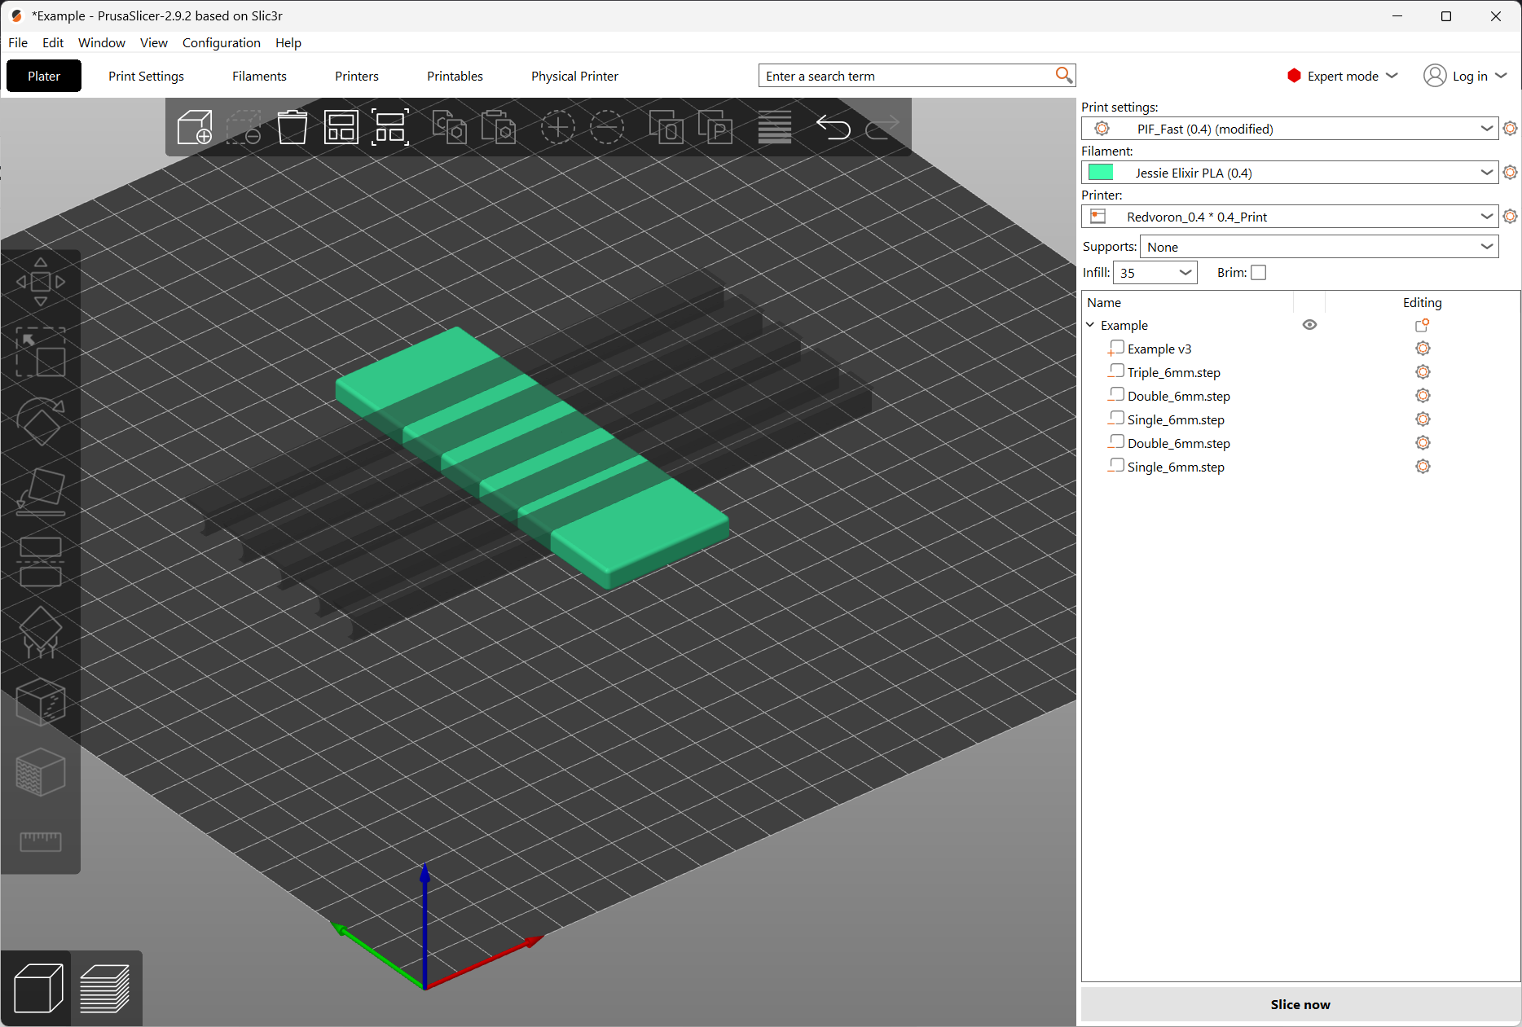Open the Variable layer height tool
1522x1027 pixels.
pyautogui.click(x=775, y=127)
